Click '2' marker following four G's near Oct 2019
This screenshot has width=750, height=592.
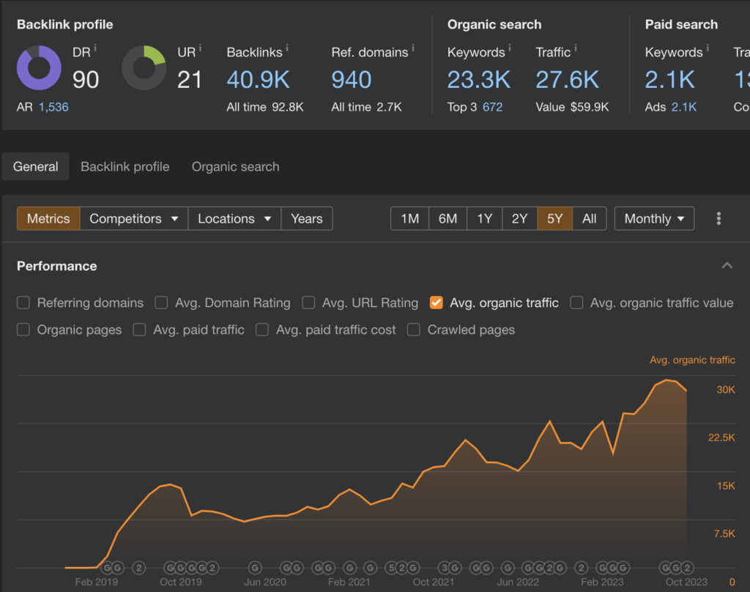tap(212, 568)
